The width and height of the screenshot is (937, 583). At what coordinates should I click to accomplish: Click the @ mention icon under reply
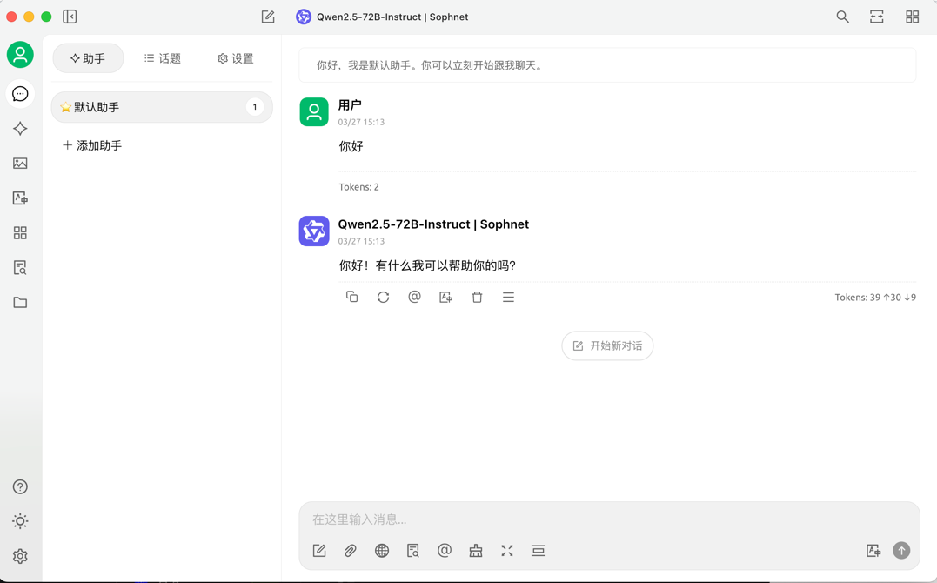pos(414,297)
